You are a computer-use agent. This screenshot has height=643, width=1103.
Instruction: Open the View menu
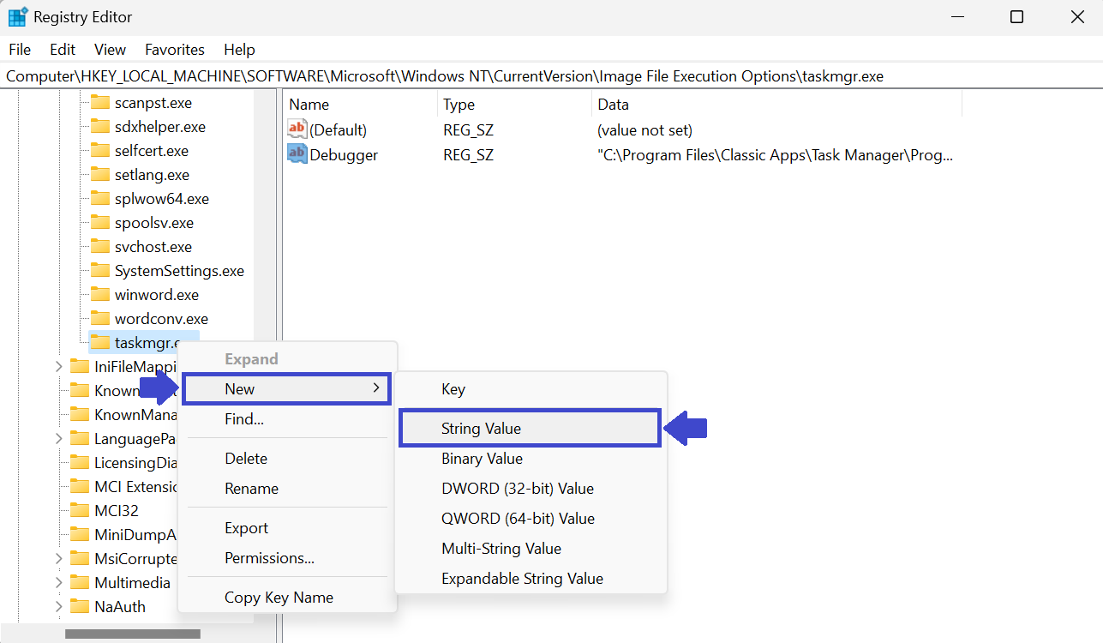109,49
